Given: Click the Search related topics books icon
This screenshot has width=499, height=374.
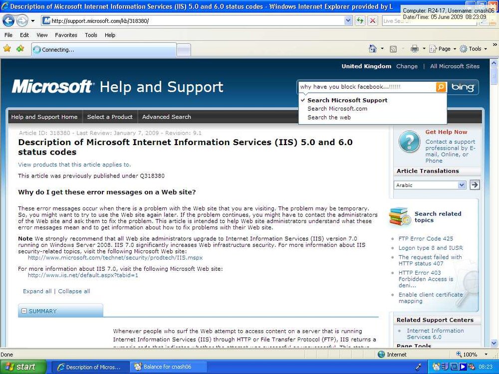Looking at the screenshot, I should click(400, 216).
